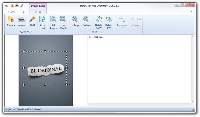Switch to the Help tab
Image resolution: width=200 pixels, height=117 pixels.
23,12
